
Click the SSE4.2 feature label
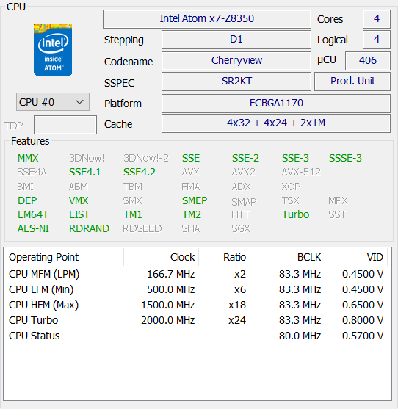click(140, 172)
